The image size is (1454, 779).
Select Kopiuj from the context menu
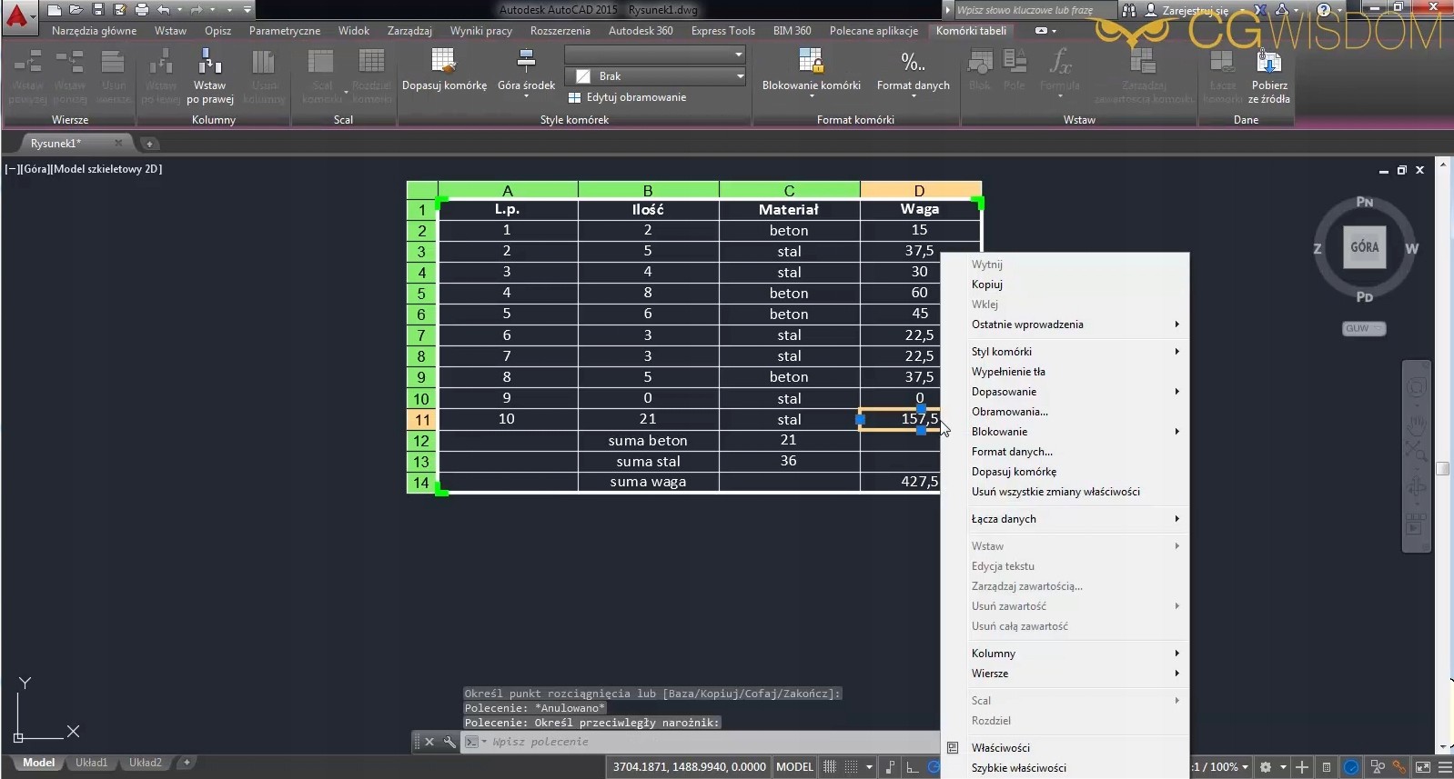coord(987,285)
